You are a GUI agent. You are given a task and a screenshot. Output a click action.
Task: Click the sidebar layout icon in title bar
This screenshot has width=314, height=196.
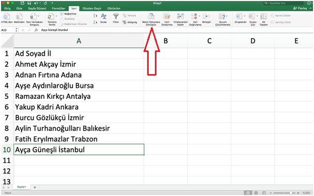coord(22,3)
